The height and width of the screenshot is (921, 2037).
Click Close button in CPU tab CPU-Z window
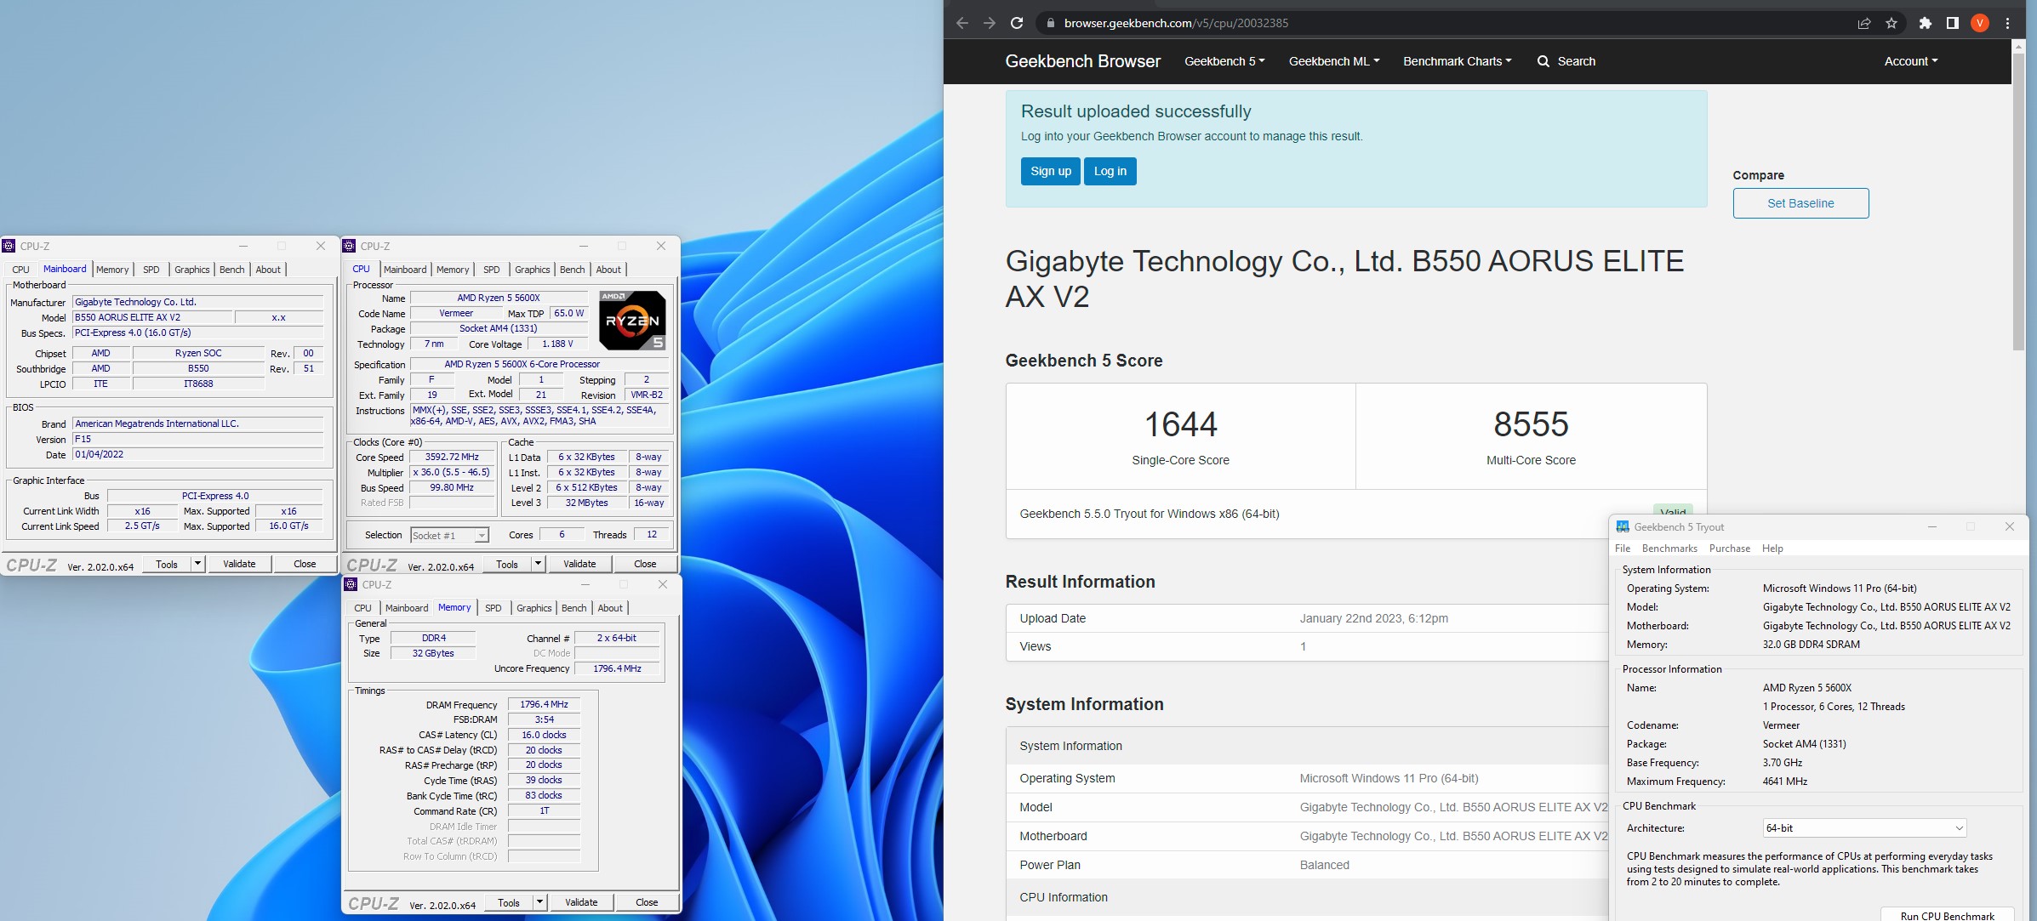click(x=645, y=563)
